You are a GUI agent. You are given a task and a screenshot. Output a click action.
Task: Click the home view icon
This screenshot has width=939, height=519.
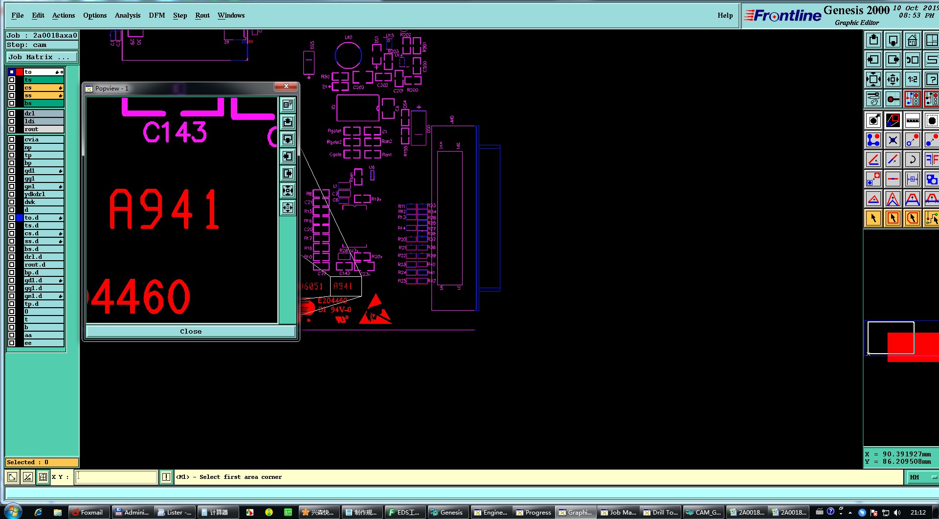pos(913,41)
